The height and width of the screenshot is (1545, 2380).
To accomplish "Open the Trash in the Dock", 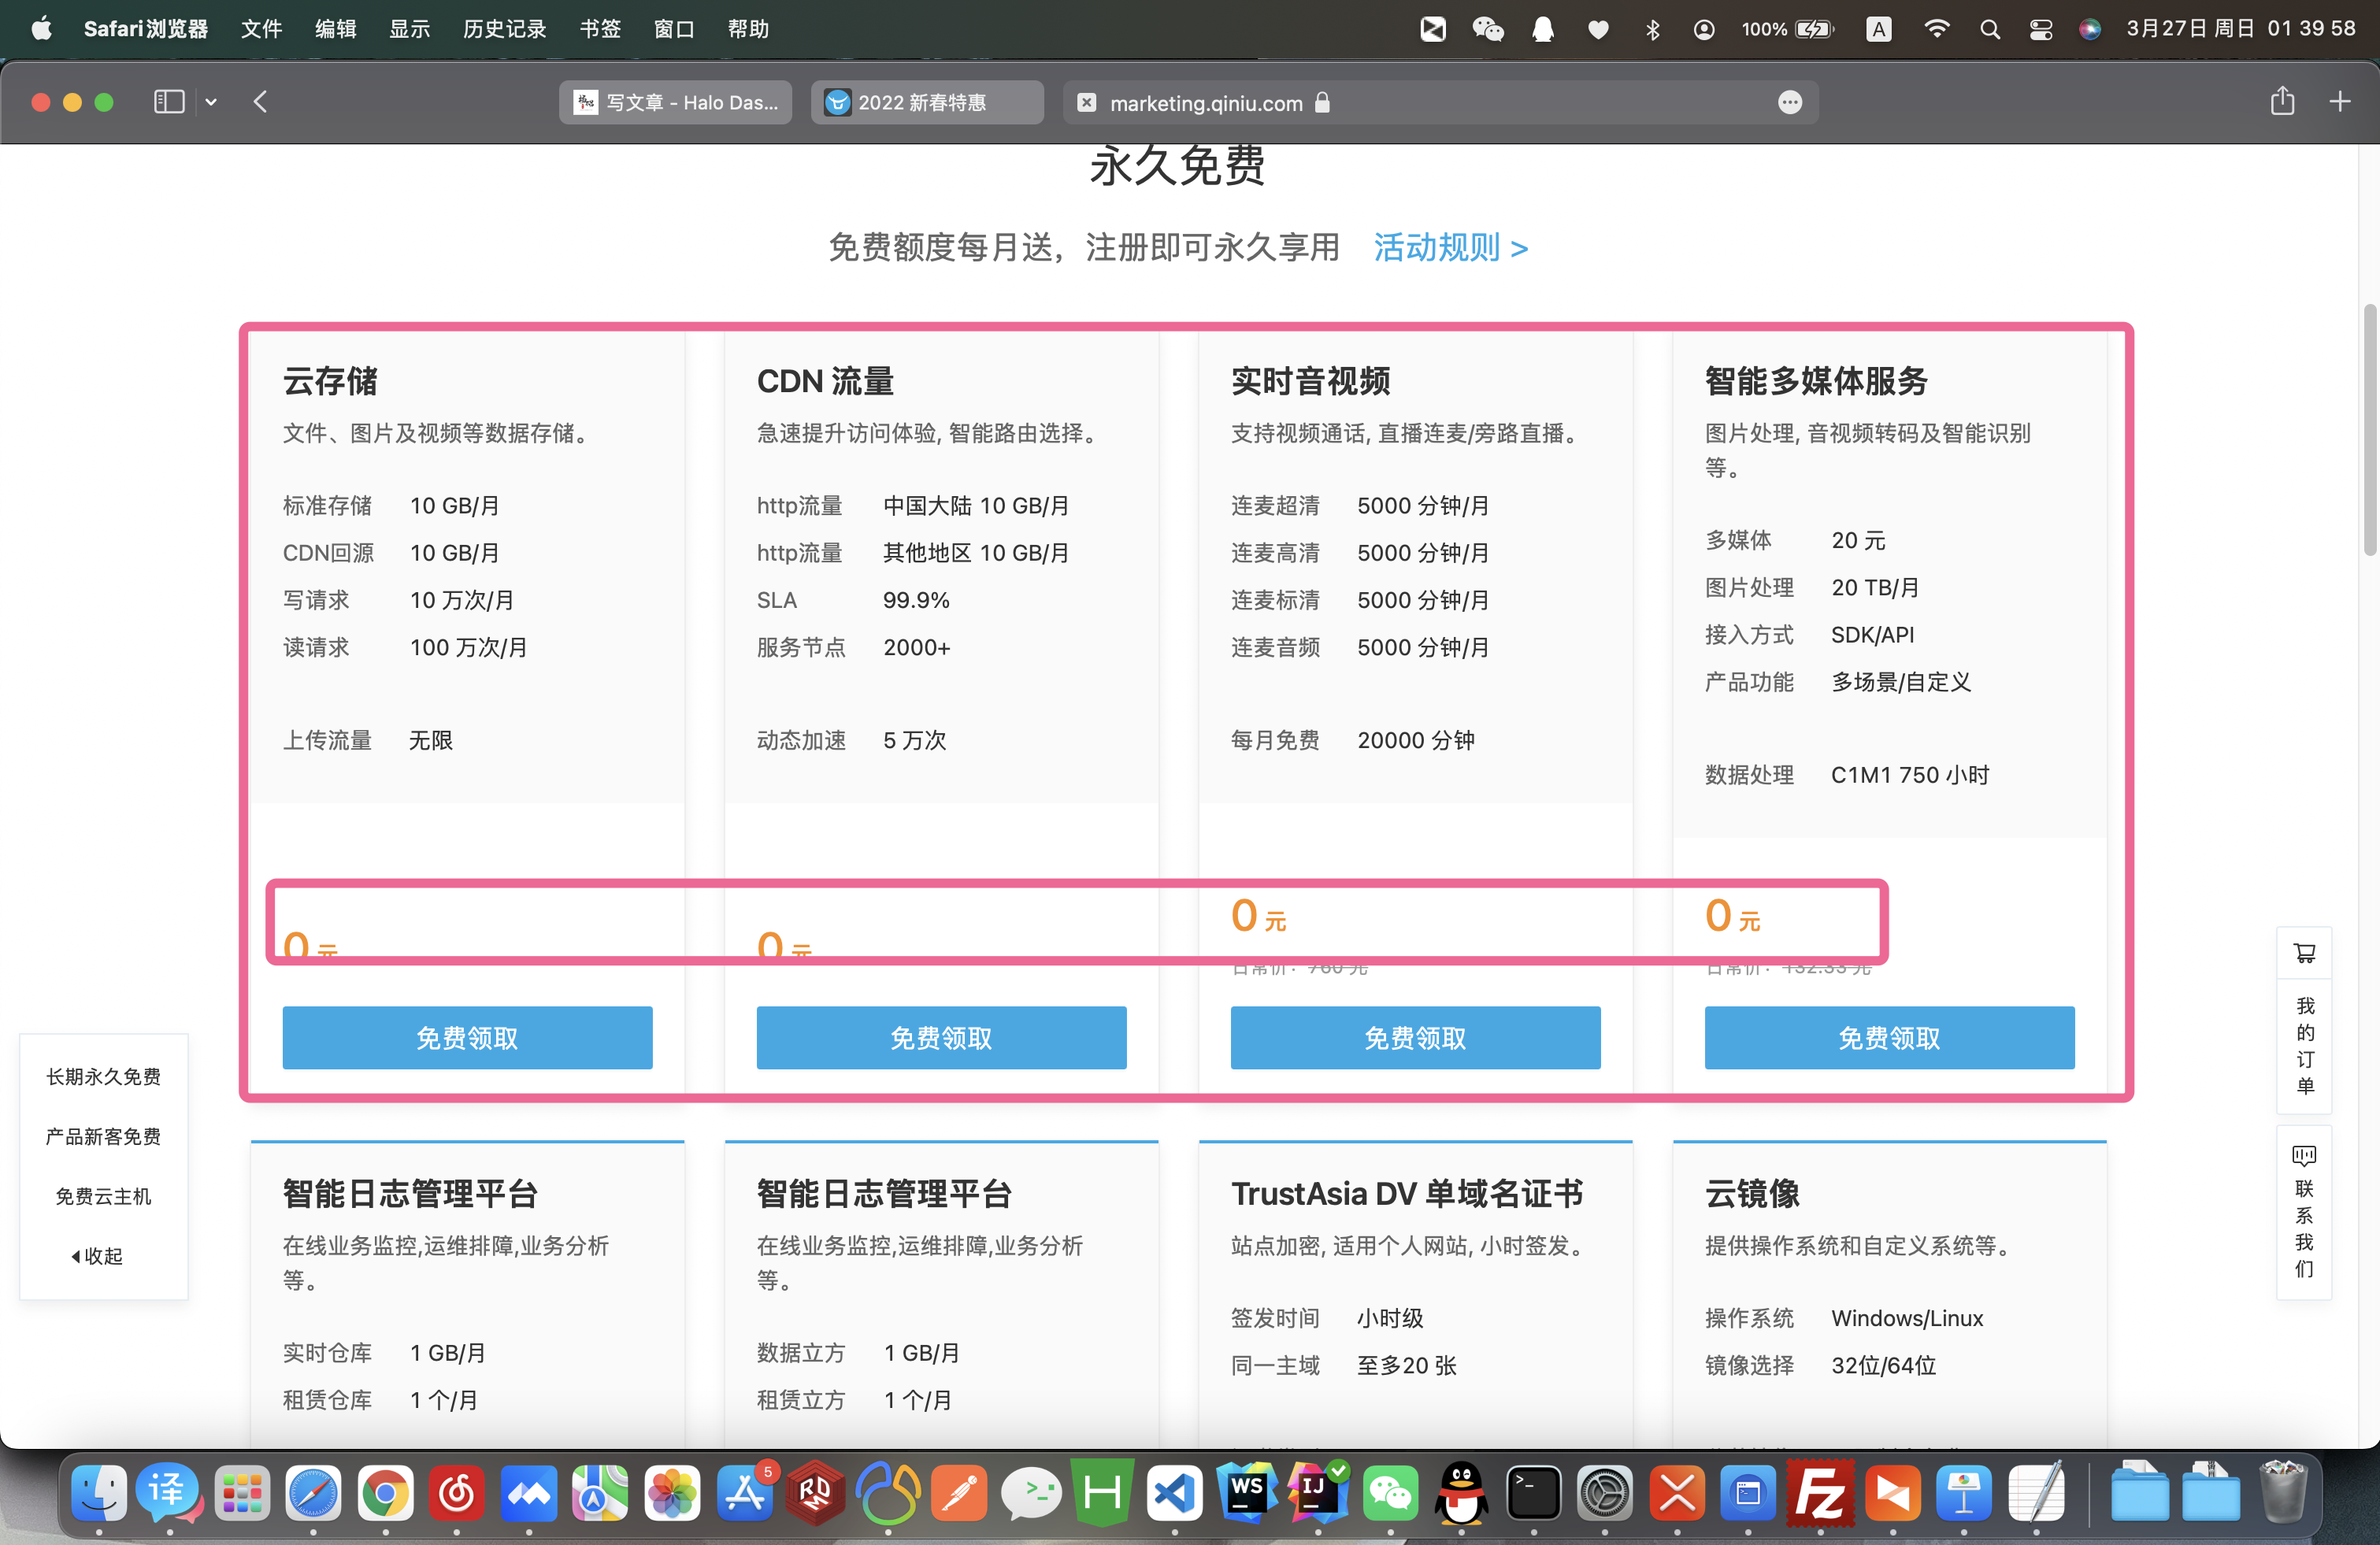I will click(2283, 1492).
